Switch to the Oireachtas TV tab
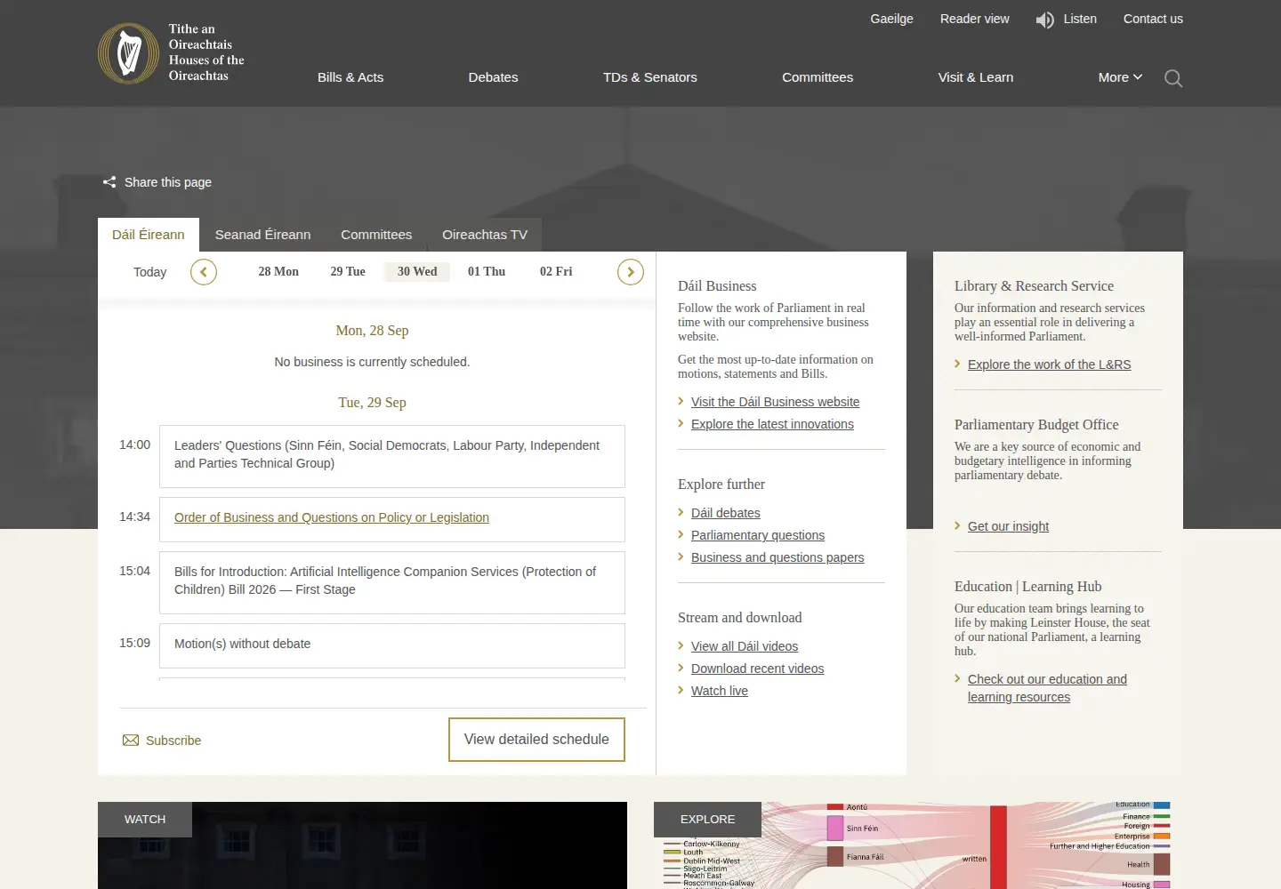 click(485, 235)
